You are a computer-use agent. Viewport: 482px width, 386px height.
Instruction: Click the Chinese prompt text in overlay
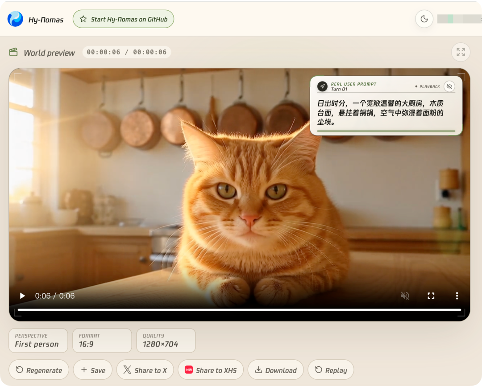tap(380, 113)
